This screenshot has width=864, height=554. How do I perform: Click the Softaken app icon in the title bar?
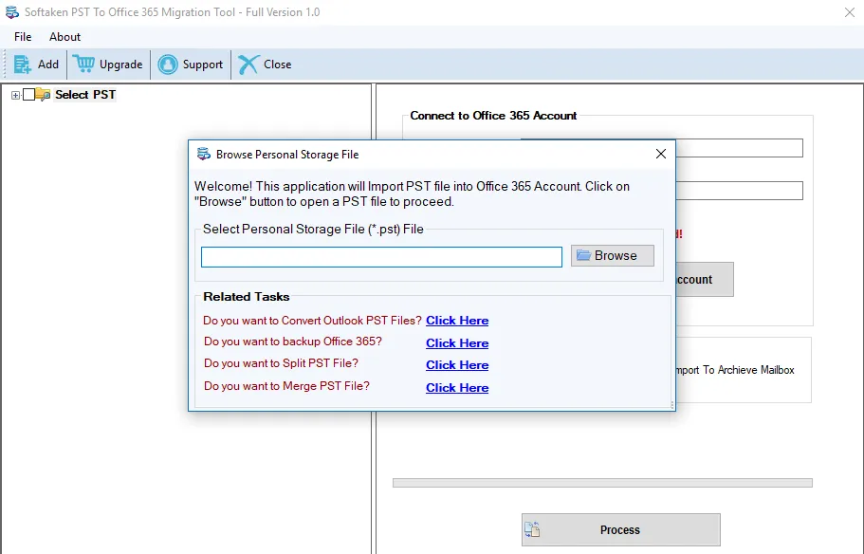point(12,12)
